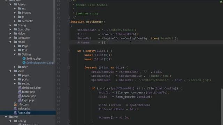Image resolution: width=223 pixels, height=125 pixels.
Task: Select .htaccess in project tree
Action: (x=23, y=105)
